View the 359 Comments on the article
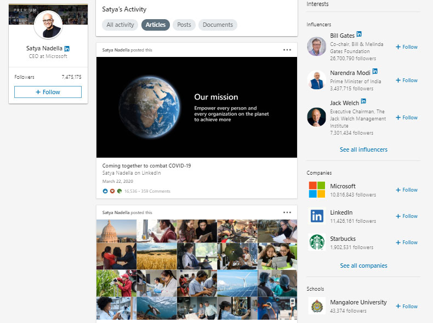433x323 pixels. point(156,191)
